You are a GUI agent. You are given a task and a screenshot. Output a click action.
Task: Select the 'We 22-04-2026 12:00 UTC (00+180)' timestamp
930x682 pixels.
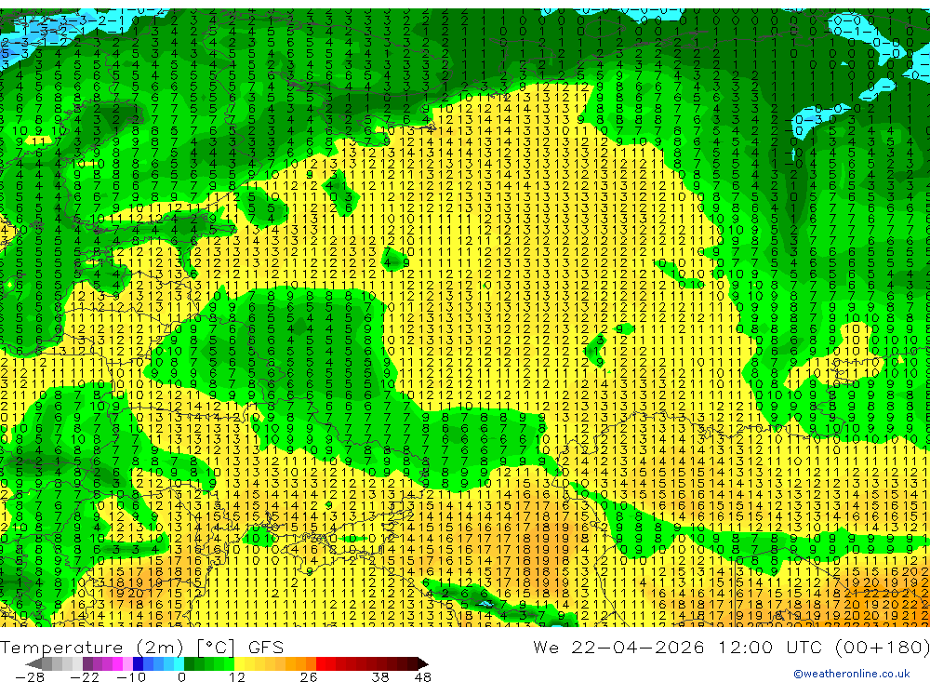click(x=731, y=647)
